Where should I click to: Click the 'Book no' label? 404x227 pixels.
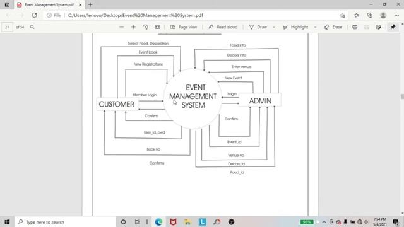[153, 149]
